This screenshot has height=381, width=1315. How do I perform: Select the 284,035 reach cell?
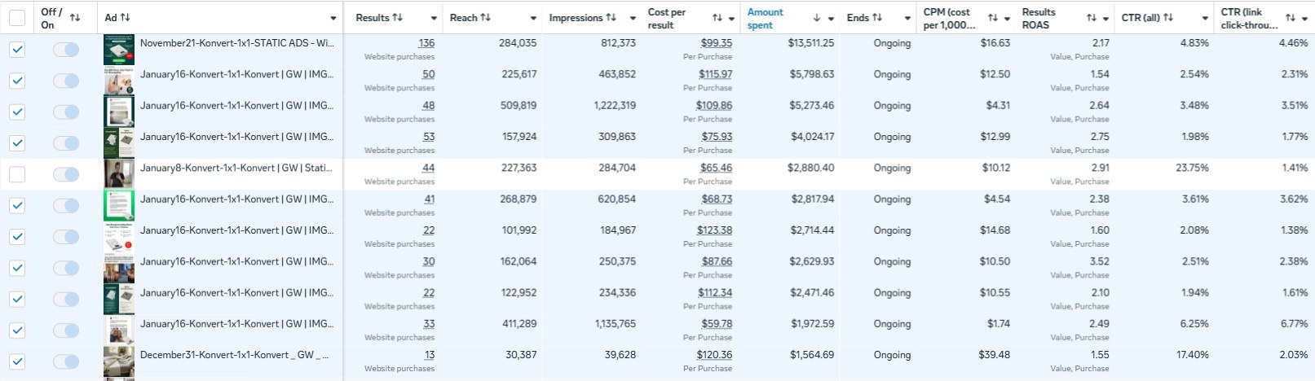click(518, 43)
